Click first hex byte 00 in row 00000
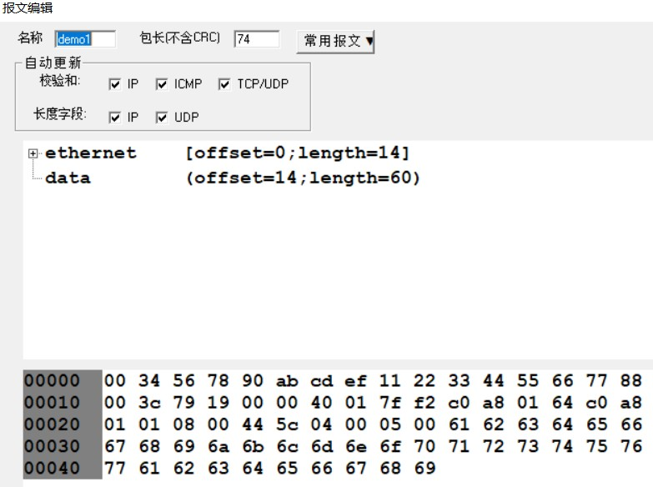 coord(114,381)
